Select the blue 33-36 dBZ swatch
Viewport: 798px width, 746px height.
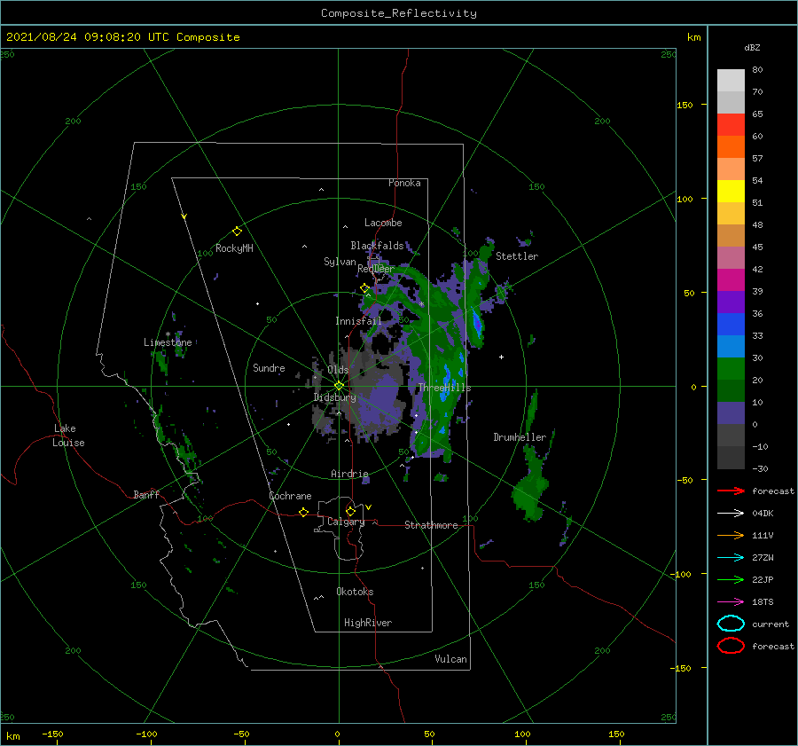coord(731,325)
